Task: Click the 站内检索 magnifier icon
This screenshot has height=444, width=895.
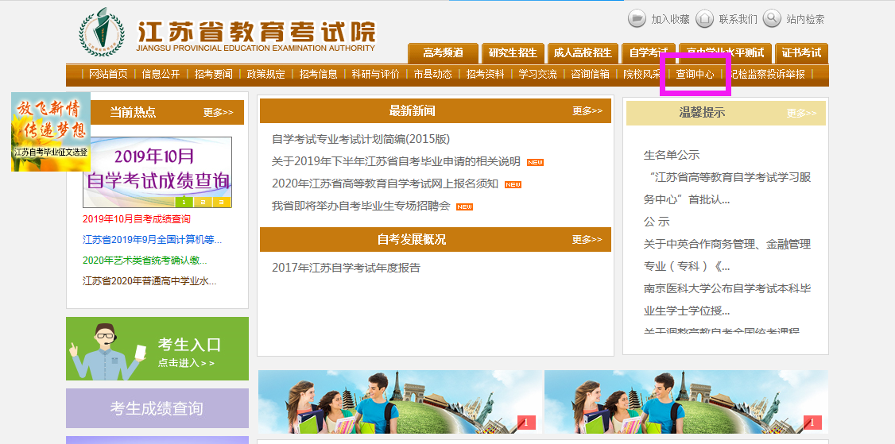Action: point(772,18)
